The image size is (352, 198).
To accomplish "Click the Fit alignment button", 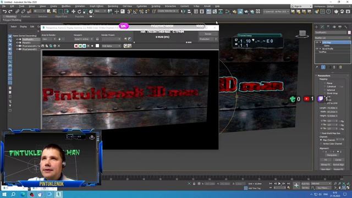I will (326, 160).
